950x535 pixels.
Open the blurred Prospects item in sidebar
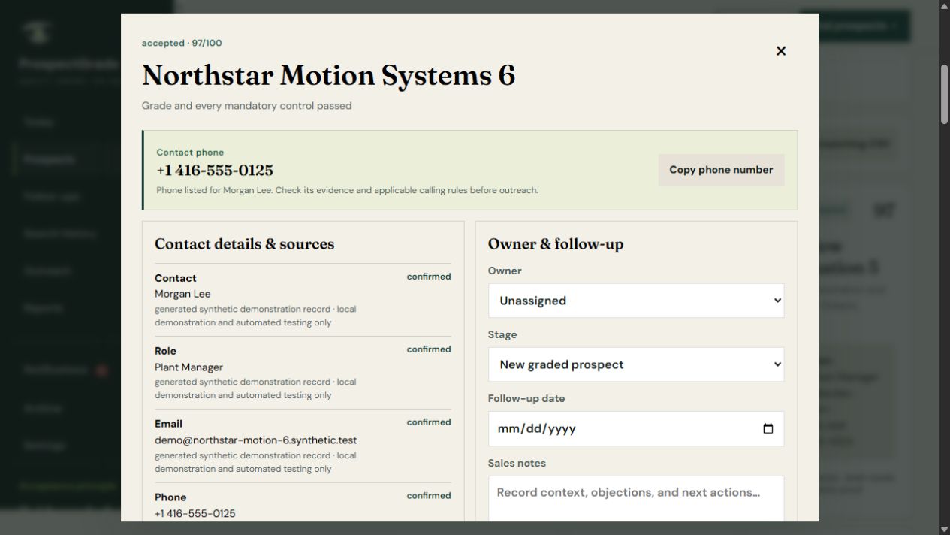click(49, 159)
